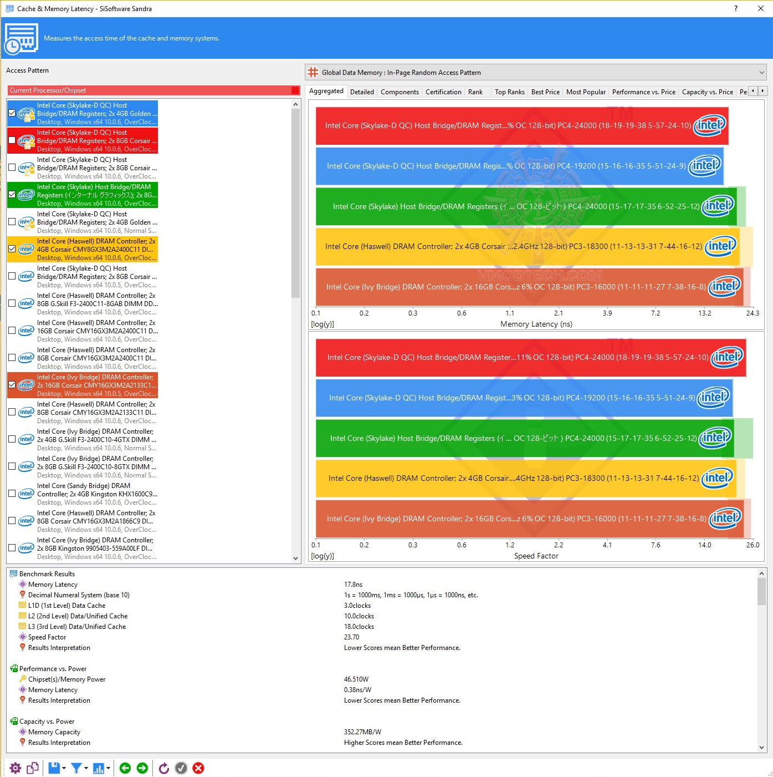Check the Haswell G.Skill F3-2400C11-8GAB row

[x=12, y=303]
